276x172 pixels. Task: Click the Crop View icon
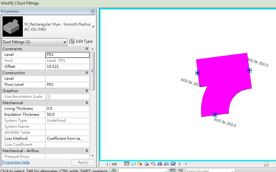click(160, 164)
